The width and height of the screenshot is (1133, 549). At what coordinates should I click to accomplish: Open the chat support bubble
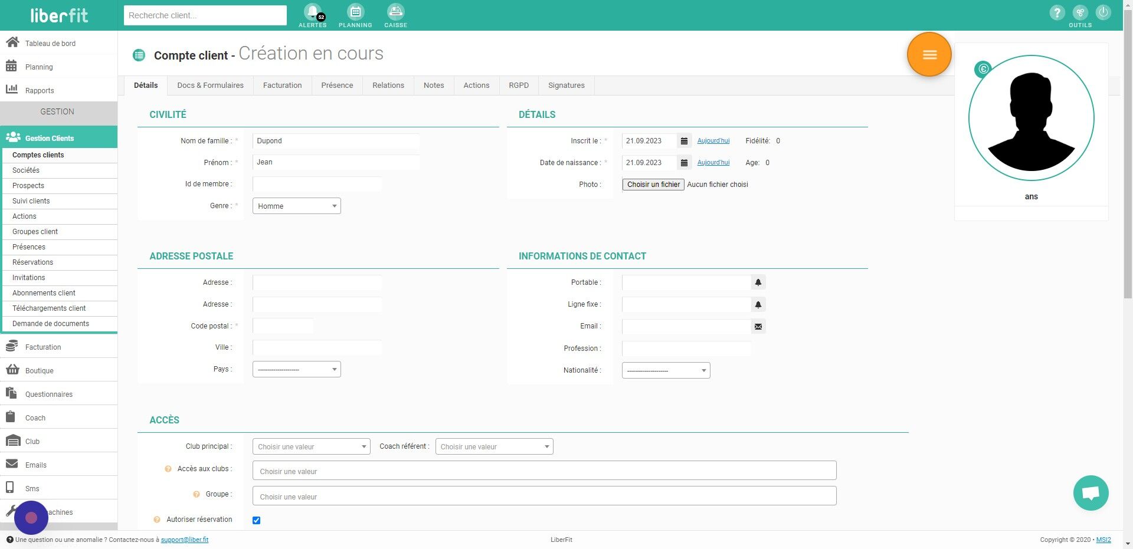point(1091,493)
